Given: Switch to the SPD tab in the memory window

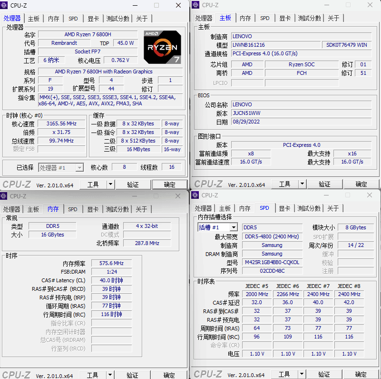Looking at the screenshot, I should pos(73,209).
